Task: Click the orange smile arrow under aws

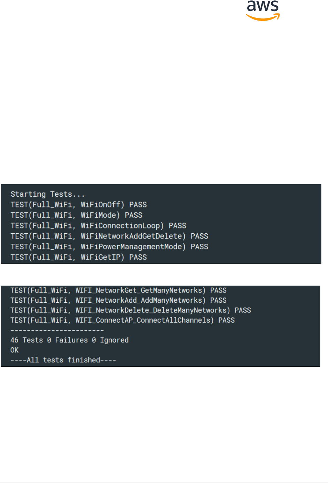Action: (263, 17)
